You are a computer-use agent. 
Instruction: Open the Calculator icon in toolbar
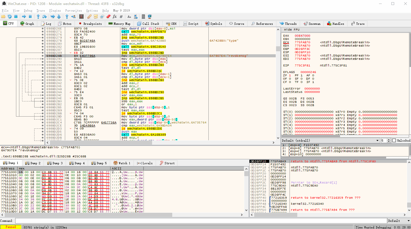[x=143, y=17]
